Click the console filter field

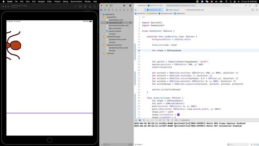[x=238, y=144]
